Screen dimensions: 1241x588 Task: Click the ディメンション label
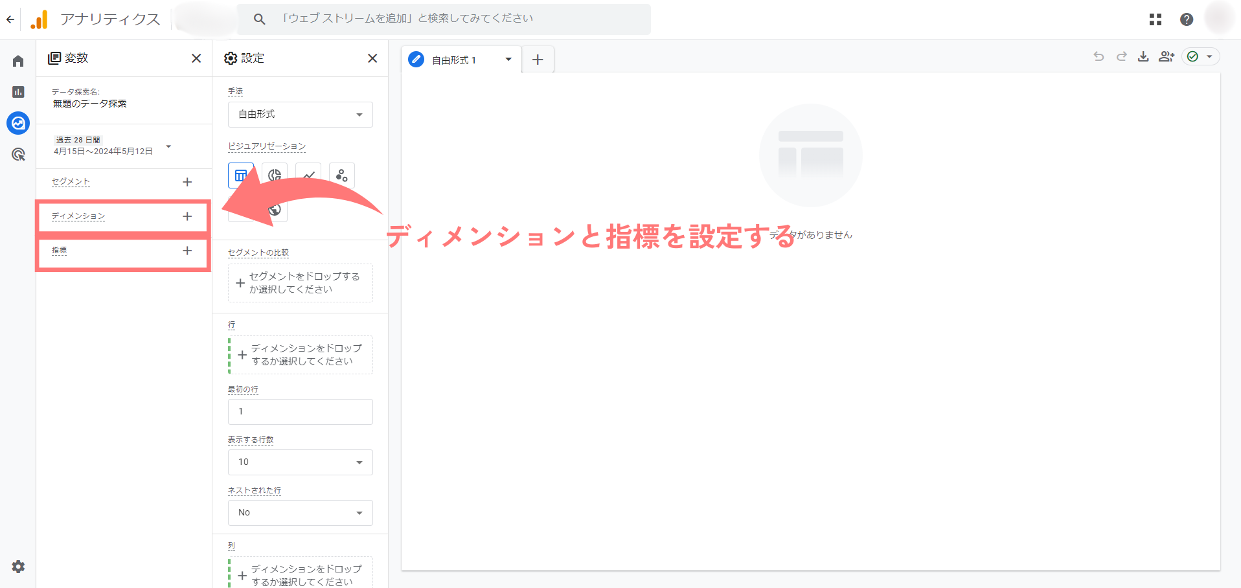click(78, 216)
